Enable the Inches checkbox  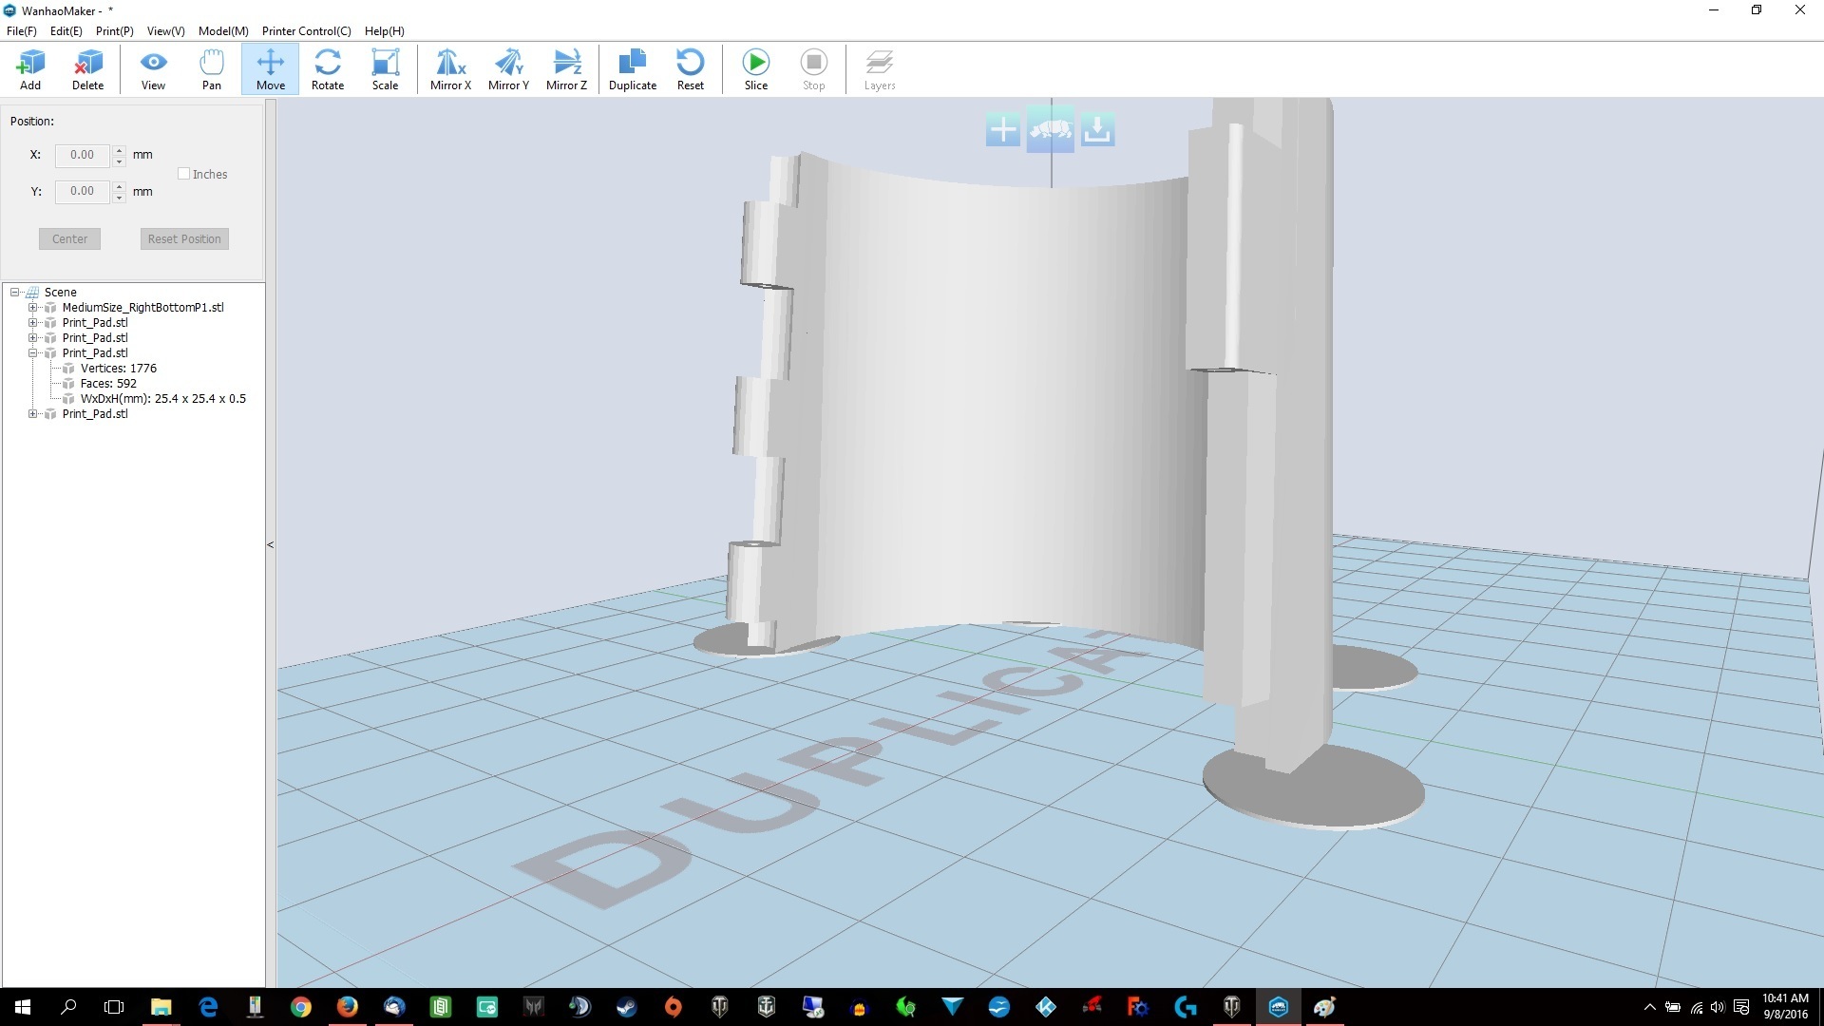(184, 174)
